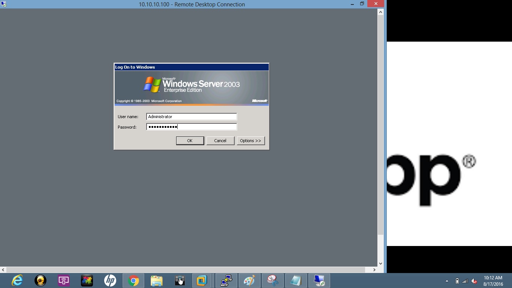512x288 pixels.
Task: Show hidden icons in the system tray
Action: (447, 281)
